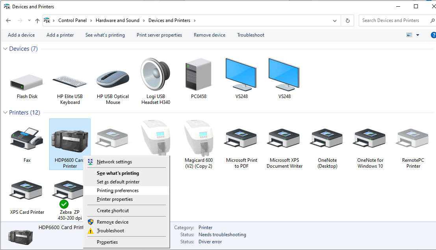
Task: Choose See what's printing in context menu
Action: coord(126,173)
